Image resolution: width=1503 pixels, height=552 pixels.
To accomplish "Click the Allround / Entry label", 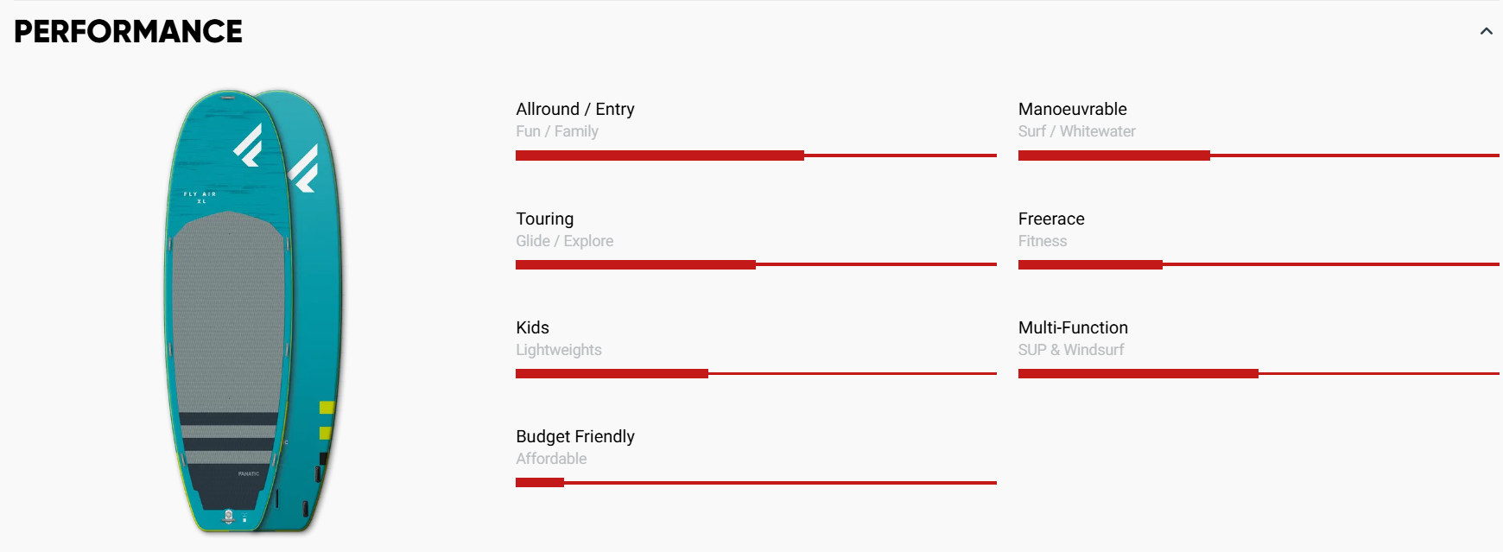I will (575, 109).
